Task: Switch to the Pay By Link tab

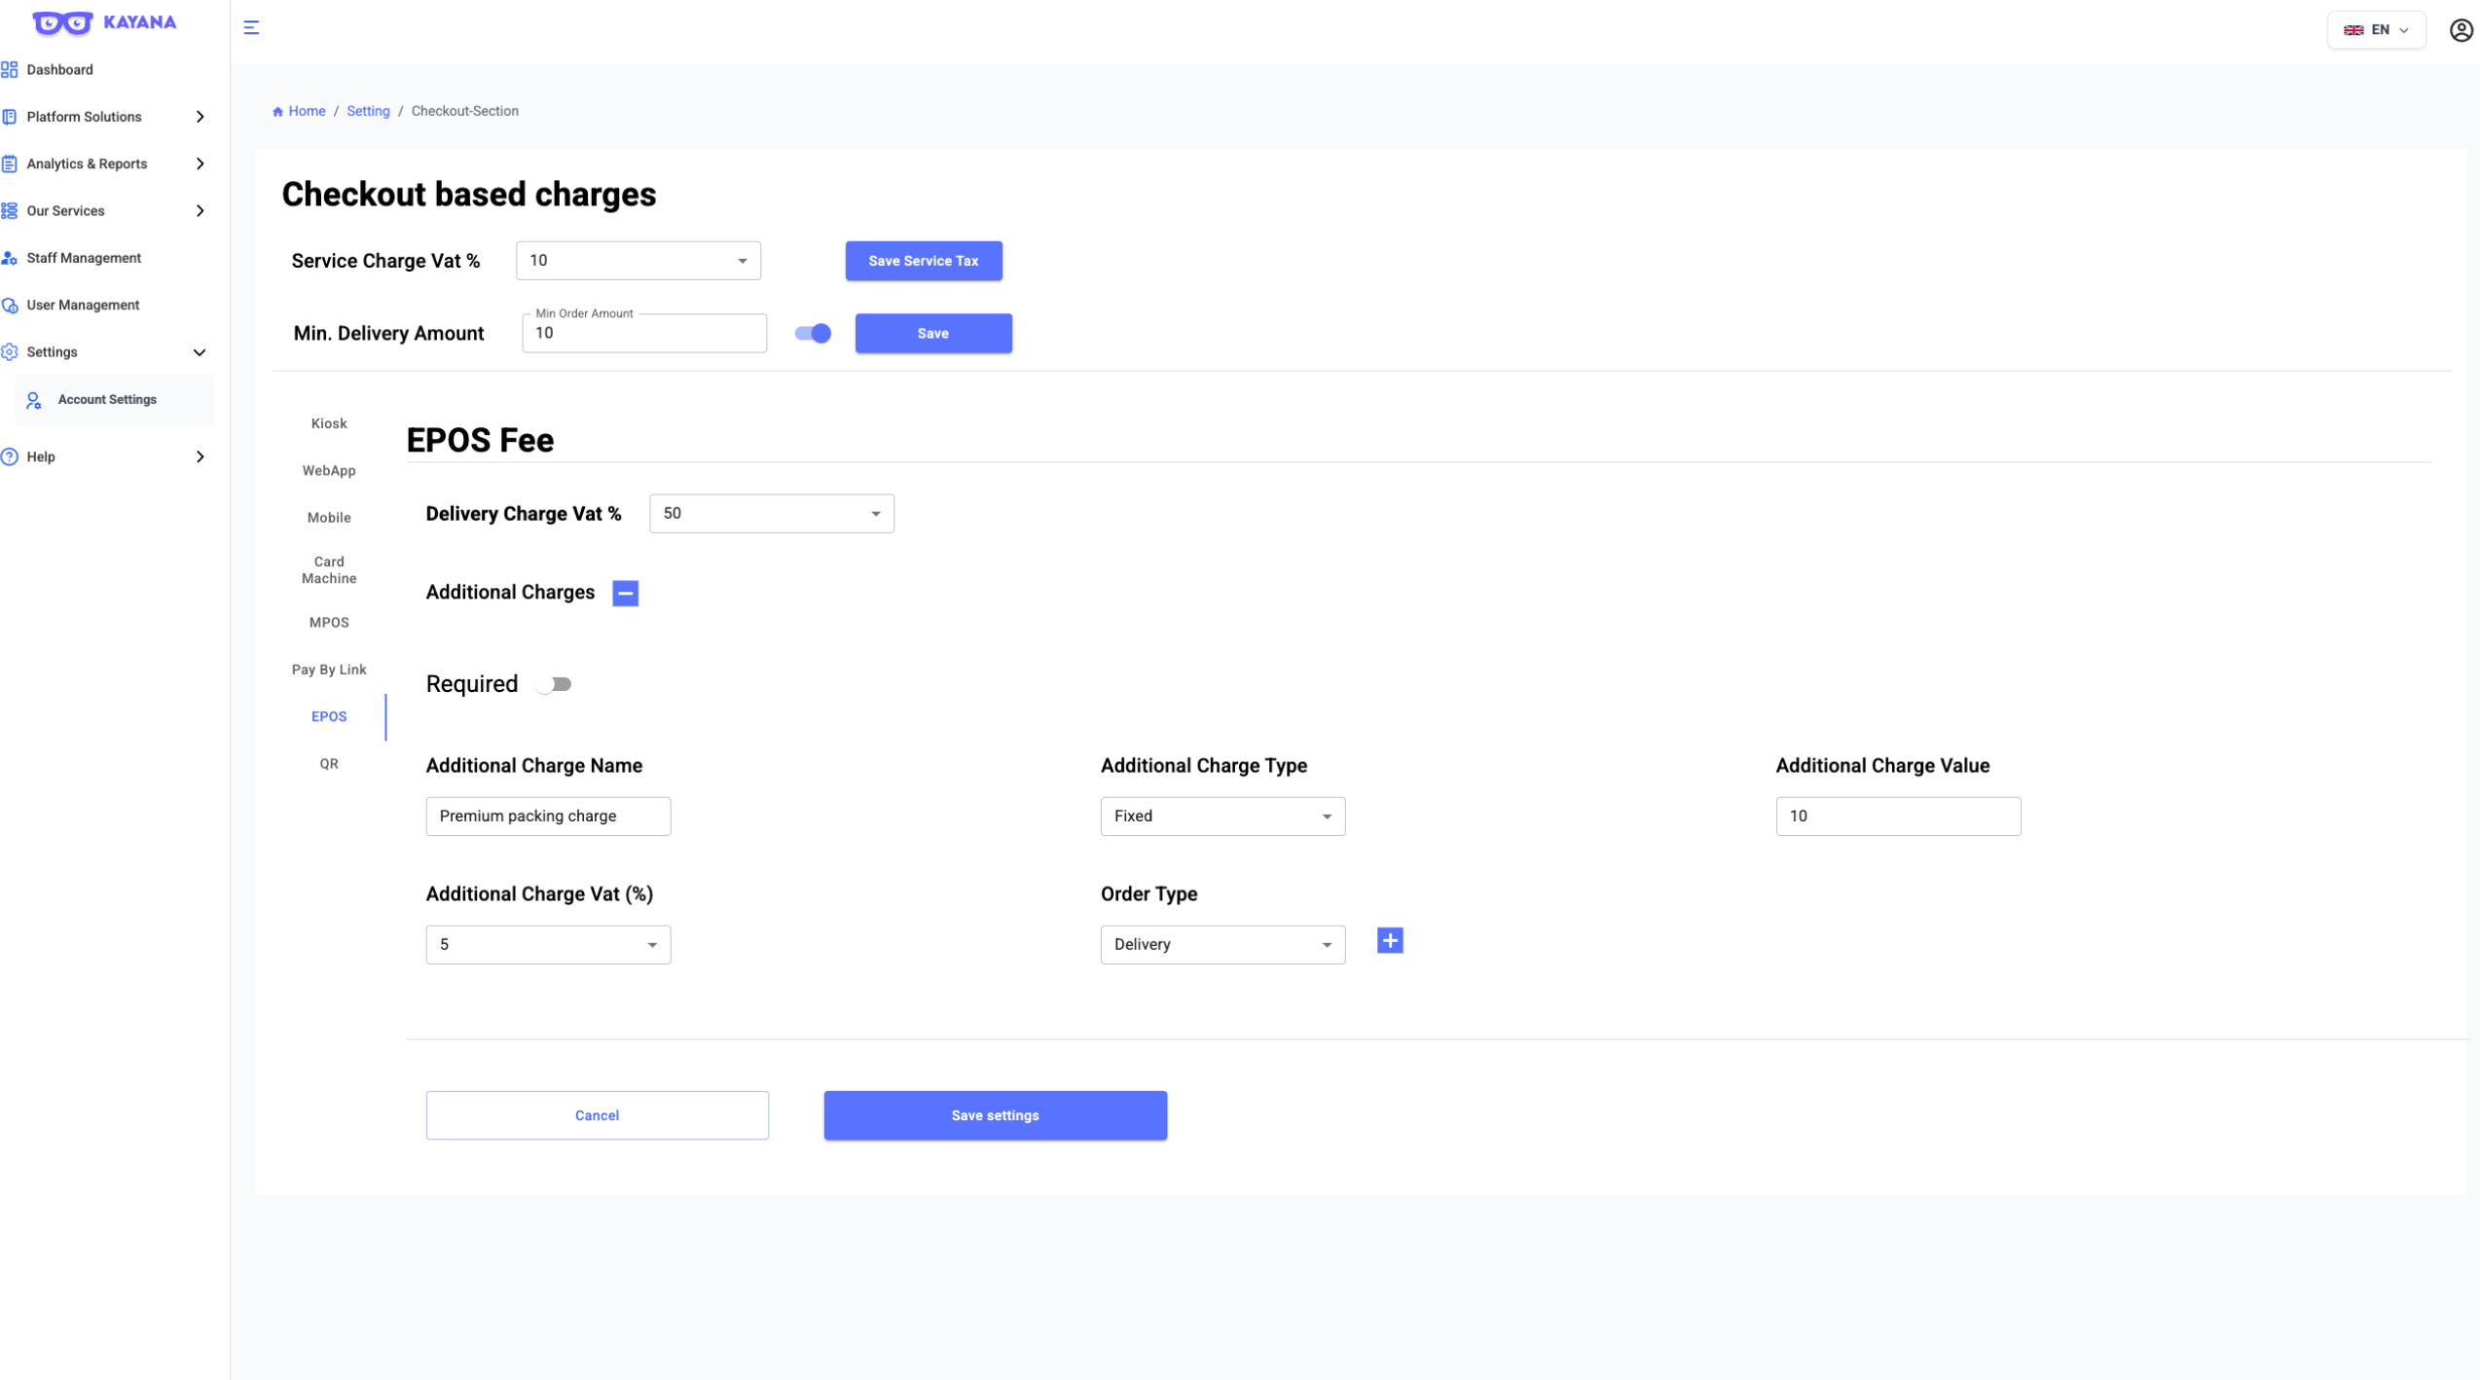Action: (329, 670)
